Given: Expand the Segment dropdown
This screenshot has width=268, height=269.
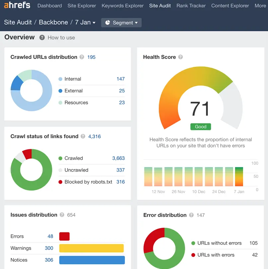Looking at the screenshot, I should click(x=121, y=23).
